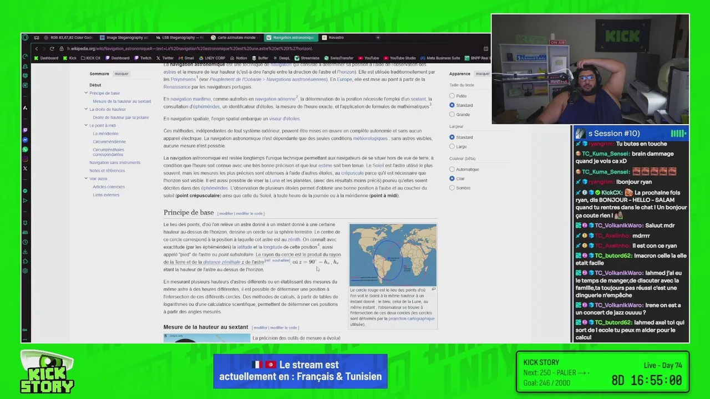The width and height of the screenshot is (710, 399).
Task: Open Instagram in the browser sidebar
Action: point(25,159)
